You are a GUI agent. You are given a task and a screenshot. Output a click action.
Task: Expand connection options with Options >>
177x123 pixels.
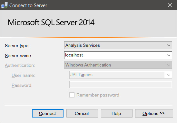[154, 113]
